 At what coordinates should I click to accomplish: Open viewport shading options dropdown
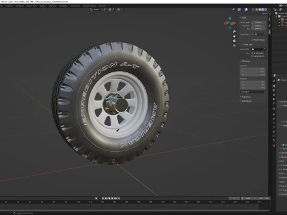(x=268, y=10)
